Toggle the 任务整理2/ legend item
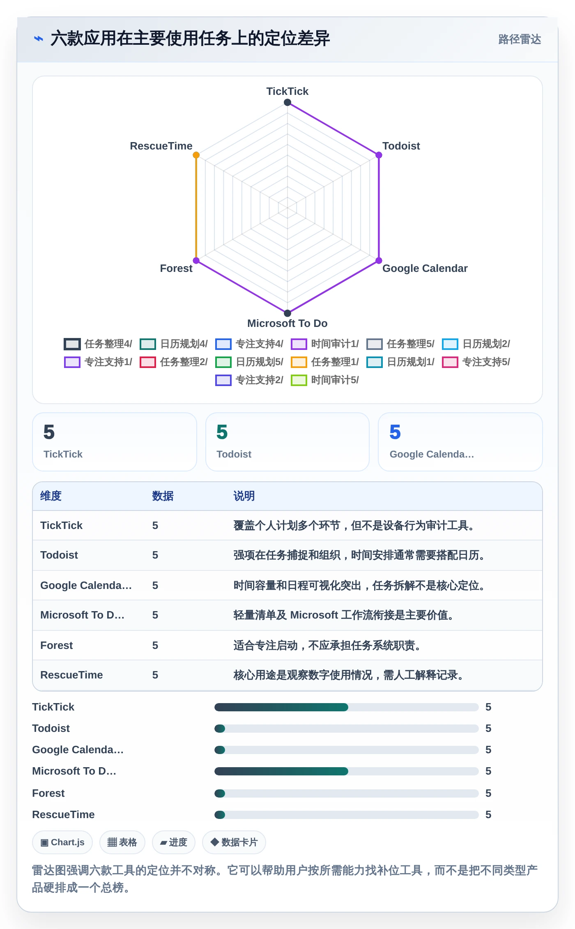Screen dimensions: 575x929 point(174,362)
